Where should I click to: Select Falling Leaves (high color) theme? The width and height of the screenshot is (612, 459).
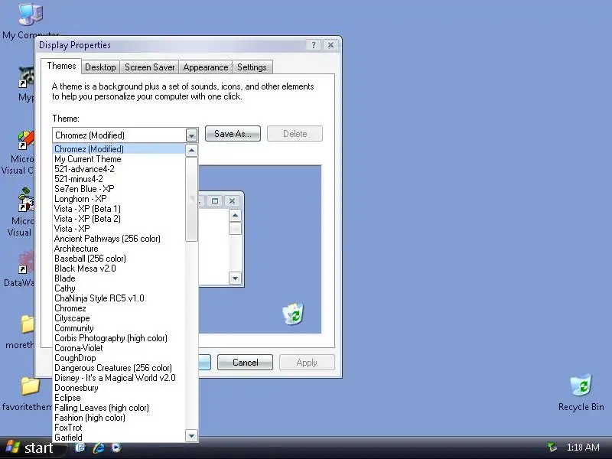click(x=119, y=408)
